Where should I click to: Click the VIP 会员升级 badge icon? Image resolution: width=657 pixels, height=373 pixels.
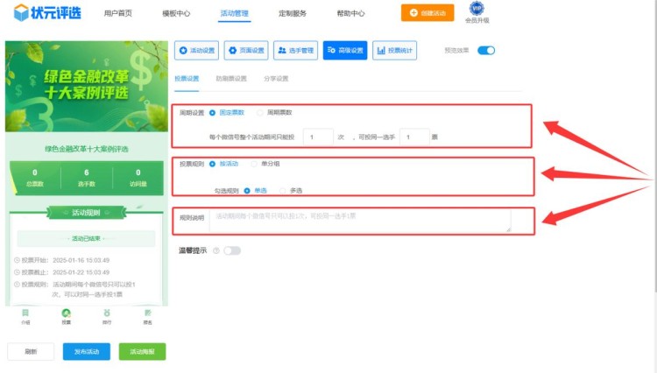coord(477,9)
